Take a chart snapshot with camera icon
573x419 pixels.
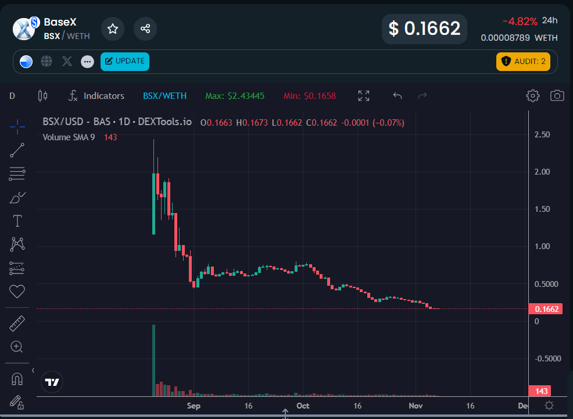[557, 96]
